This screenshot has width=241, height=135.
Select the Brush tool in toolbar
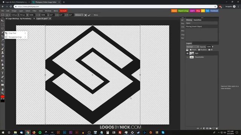click(3, 49)
